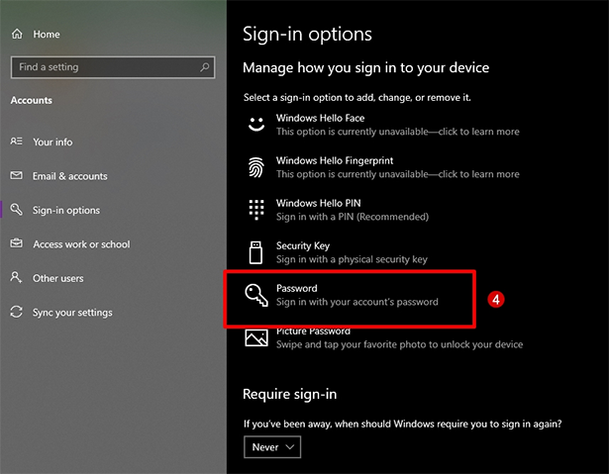Viewport: 609px width, 474px height.
Task: Click the Access work or school briefcase icon
Action: coord(16,243)
